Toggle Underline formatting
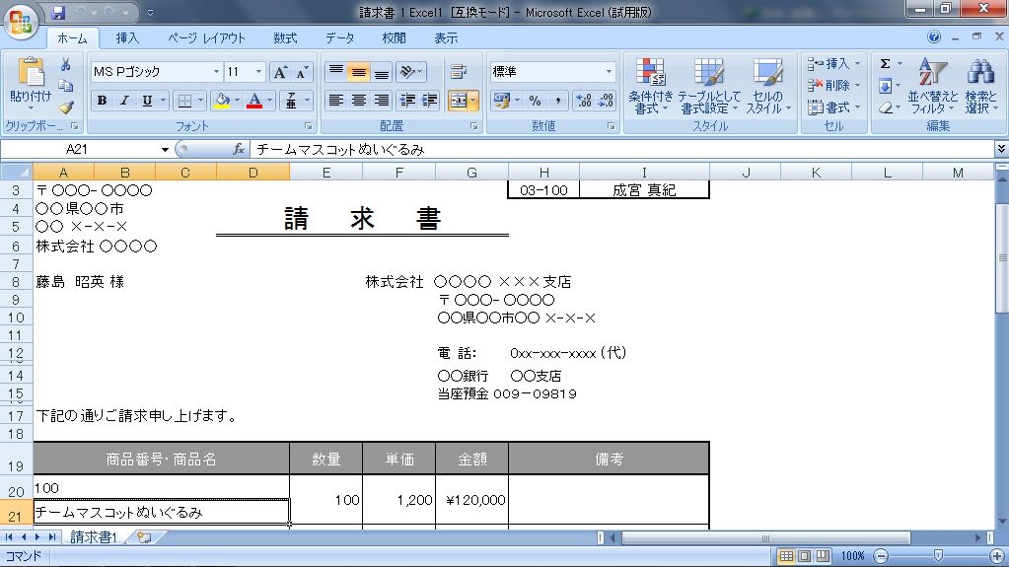This screenshot has height=567, width=1009. pos(147,101)
